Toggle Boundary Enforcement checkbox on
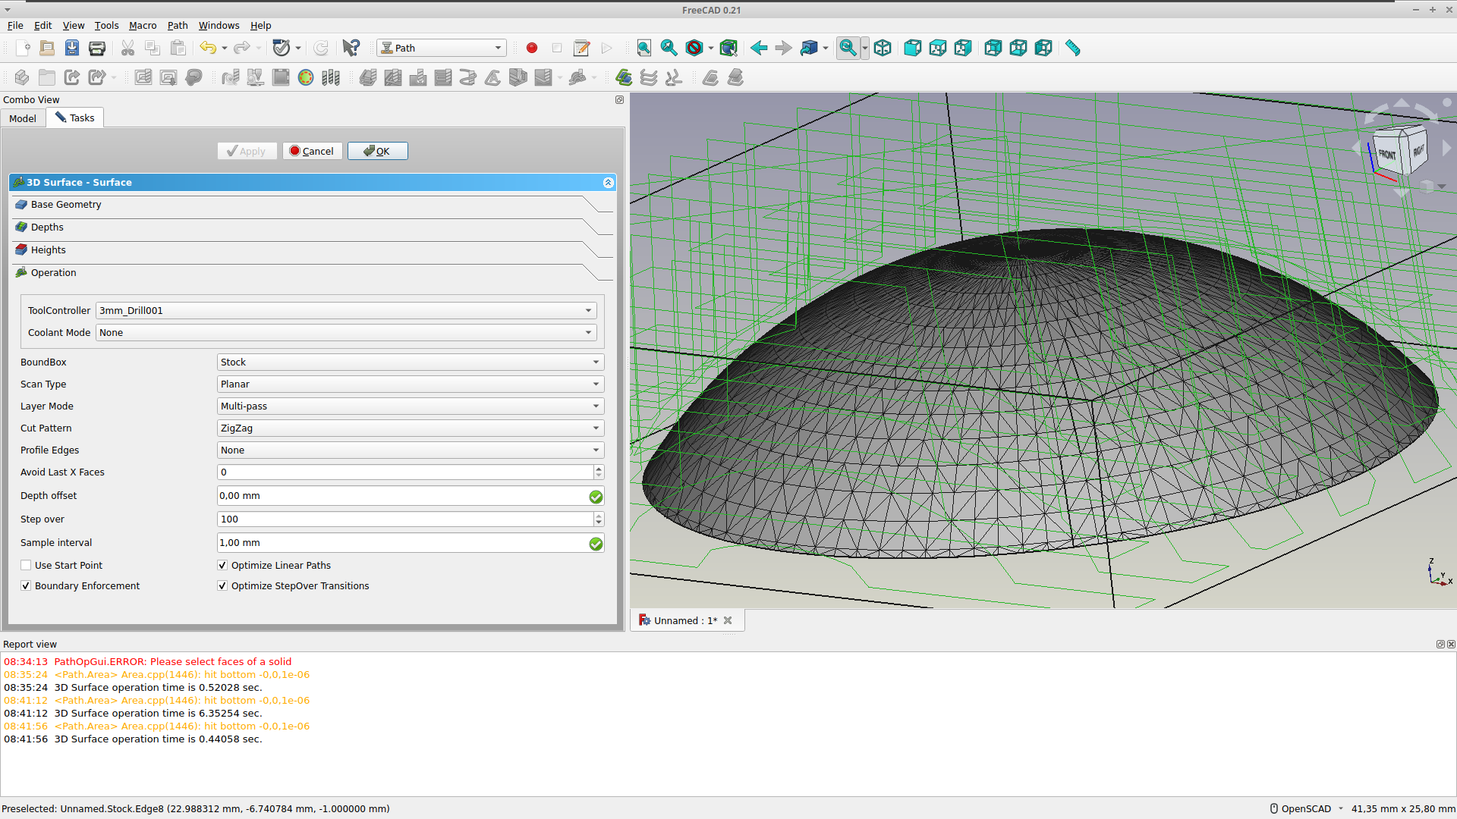The image size is (1457, 819). pos(24,585)
